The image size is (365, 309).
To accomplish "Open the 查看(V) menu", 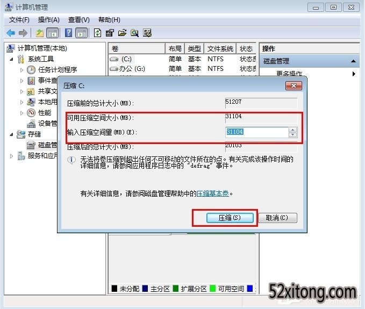I will pyautogui.click(x=78, y=20).
